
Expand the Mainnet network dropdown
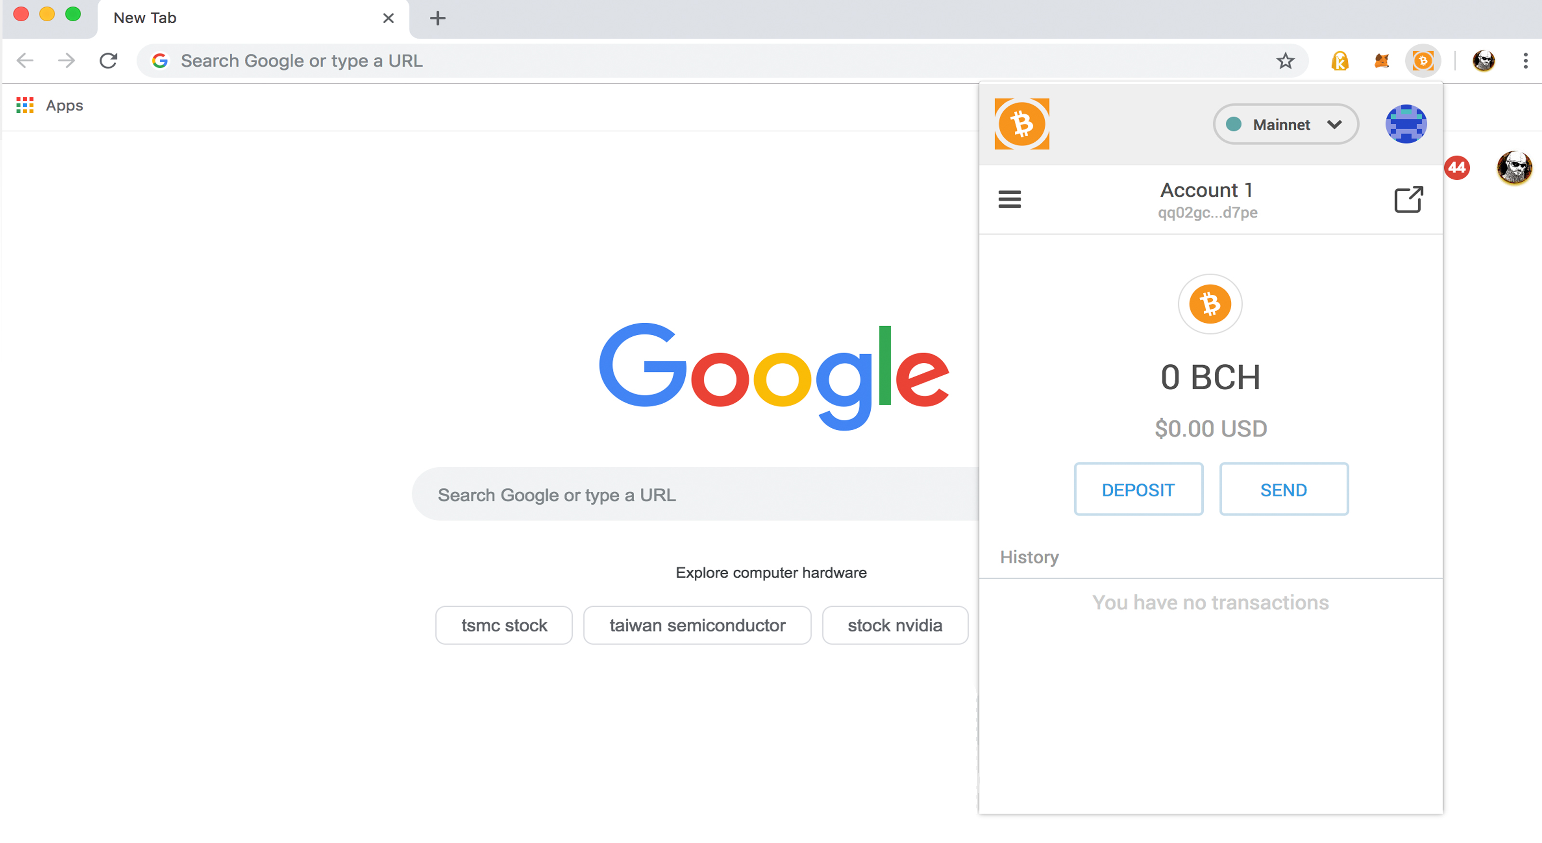(1285, 124)
